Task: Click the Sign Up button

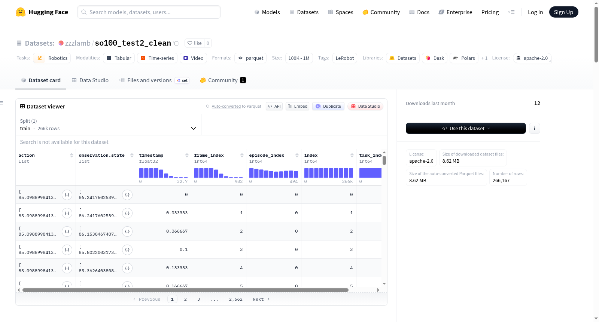Action: coord(563,12)
